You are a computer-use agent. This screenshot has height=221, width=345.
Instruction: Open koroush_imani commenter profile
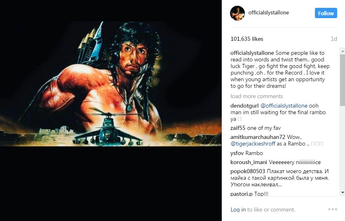[x=249, y=162]
